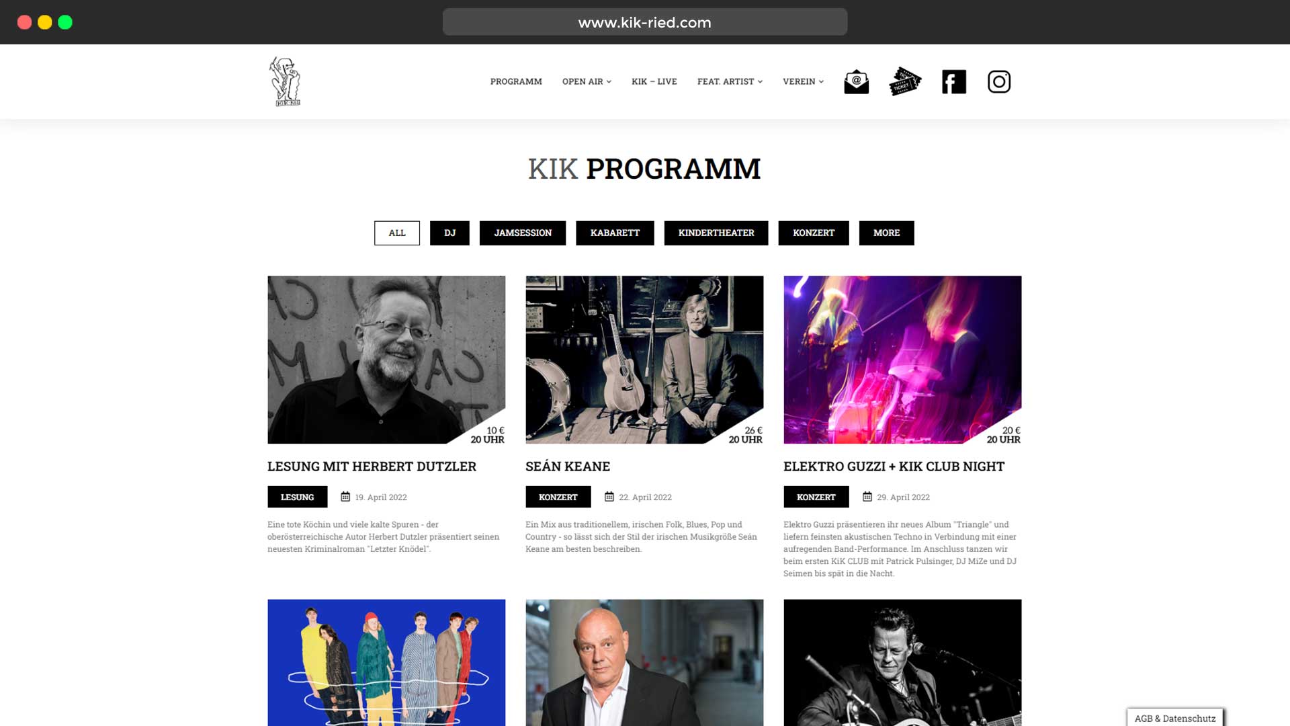Screen dimensions: 1290x726
Task: Click calendar icon beside 29. April 2022
Action: click(x=867, y=497)
